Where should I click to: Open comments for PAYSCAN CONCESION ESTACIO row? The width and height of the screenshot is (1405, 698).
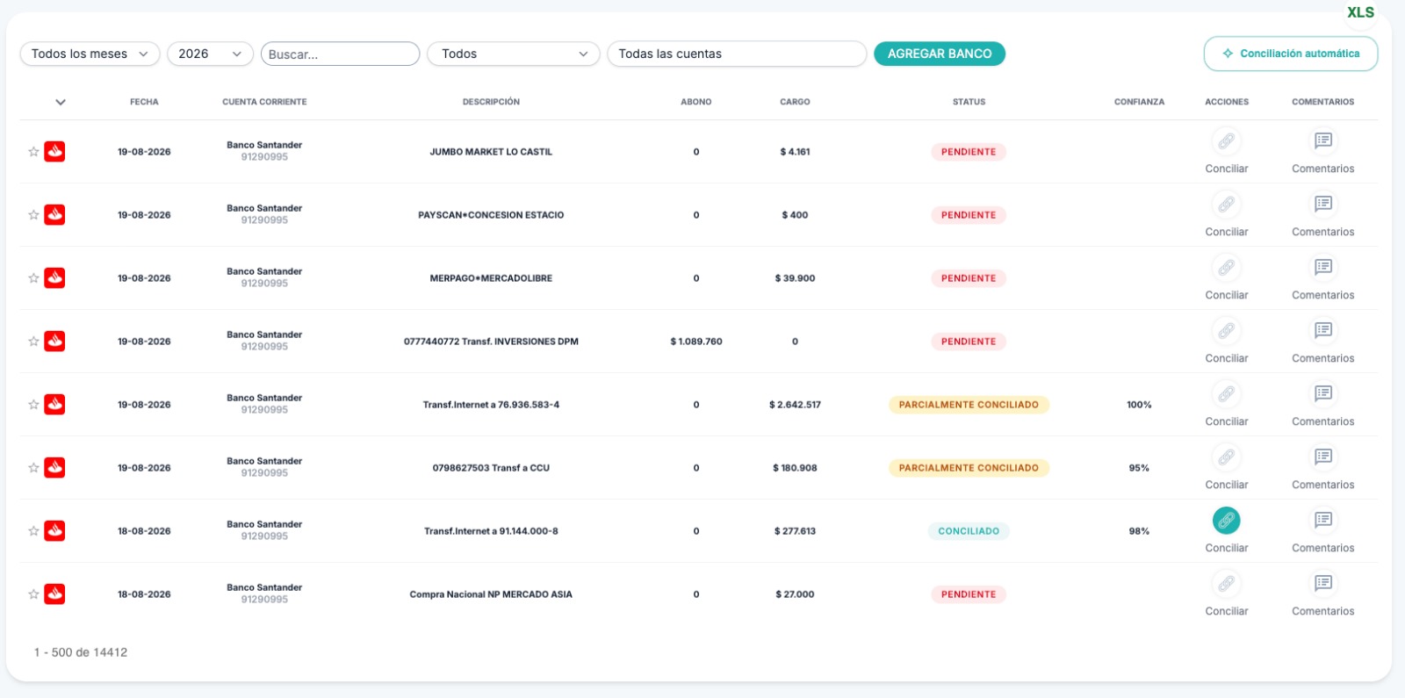coord(1322,205)
